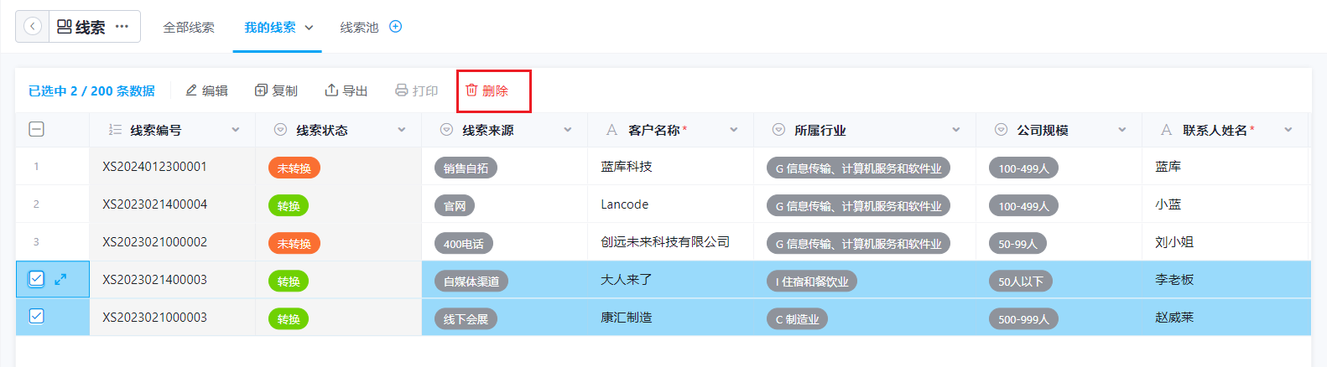This screenshot has width=1327, height=367.
Task: Click the 导出 export toolbar item
Action: [x=346, y=90]
